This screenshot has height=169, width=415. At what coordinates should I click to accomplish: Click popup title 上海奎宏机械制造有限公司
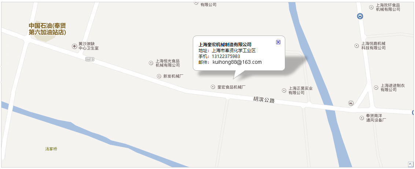point(225,44)
